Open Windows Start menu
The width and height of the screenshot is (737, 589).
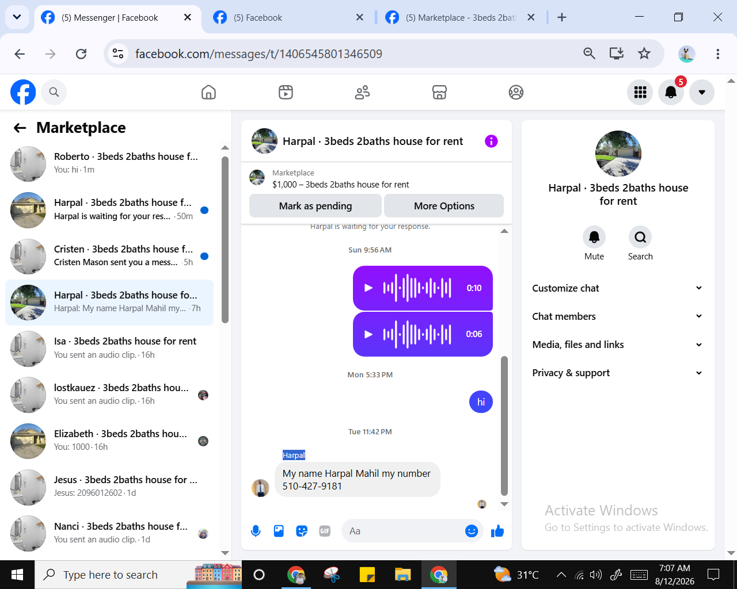coord(17,575)
